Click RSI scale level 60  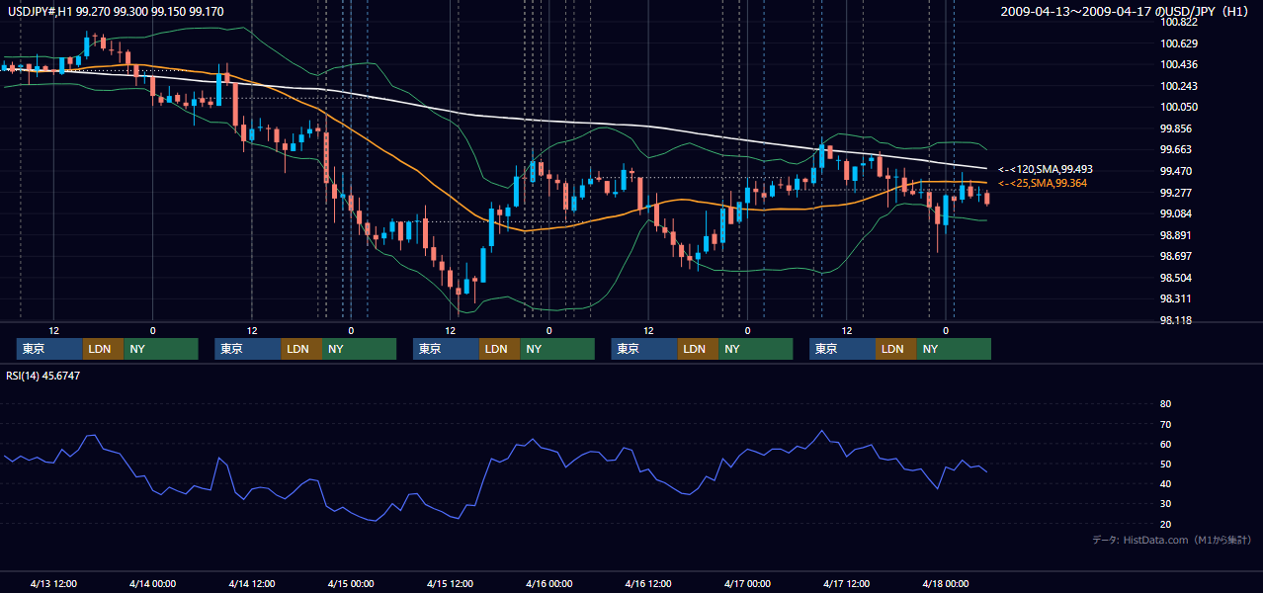[1165, 444]
